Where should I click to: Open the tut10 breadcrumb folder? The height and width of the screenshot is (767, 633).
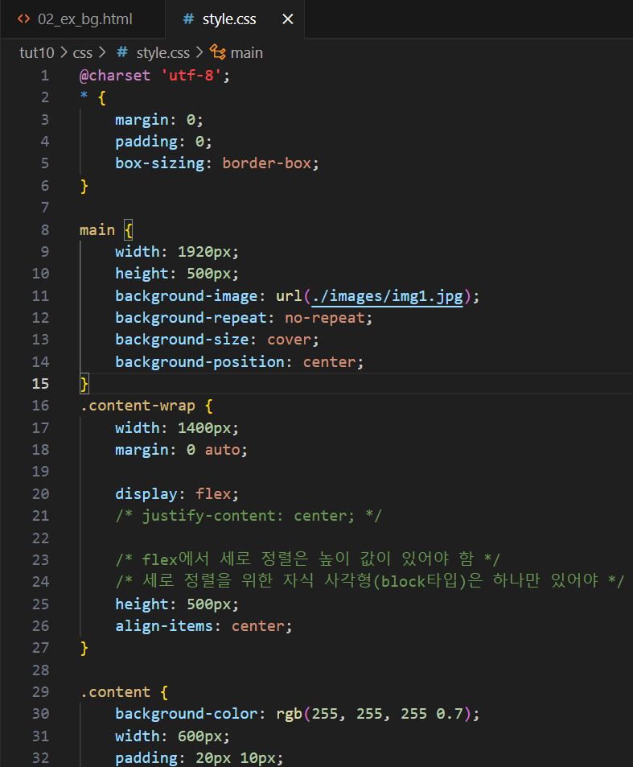tap(37, 52)
